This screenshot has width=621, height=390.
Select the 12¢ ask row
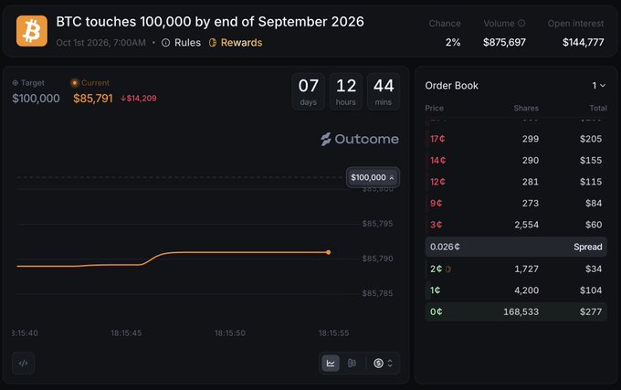pyautogui.click(x=516, y=182)
